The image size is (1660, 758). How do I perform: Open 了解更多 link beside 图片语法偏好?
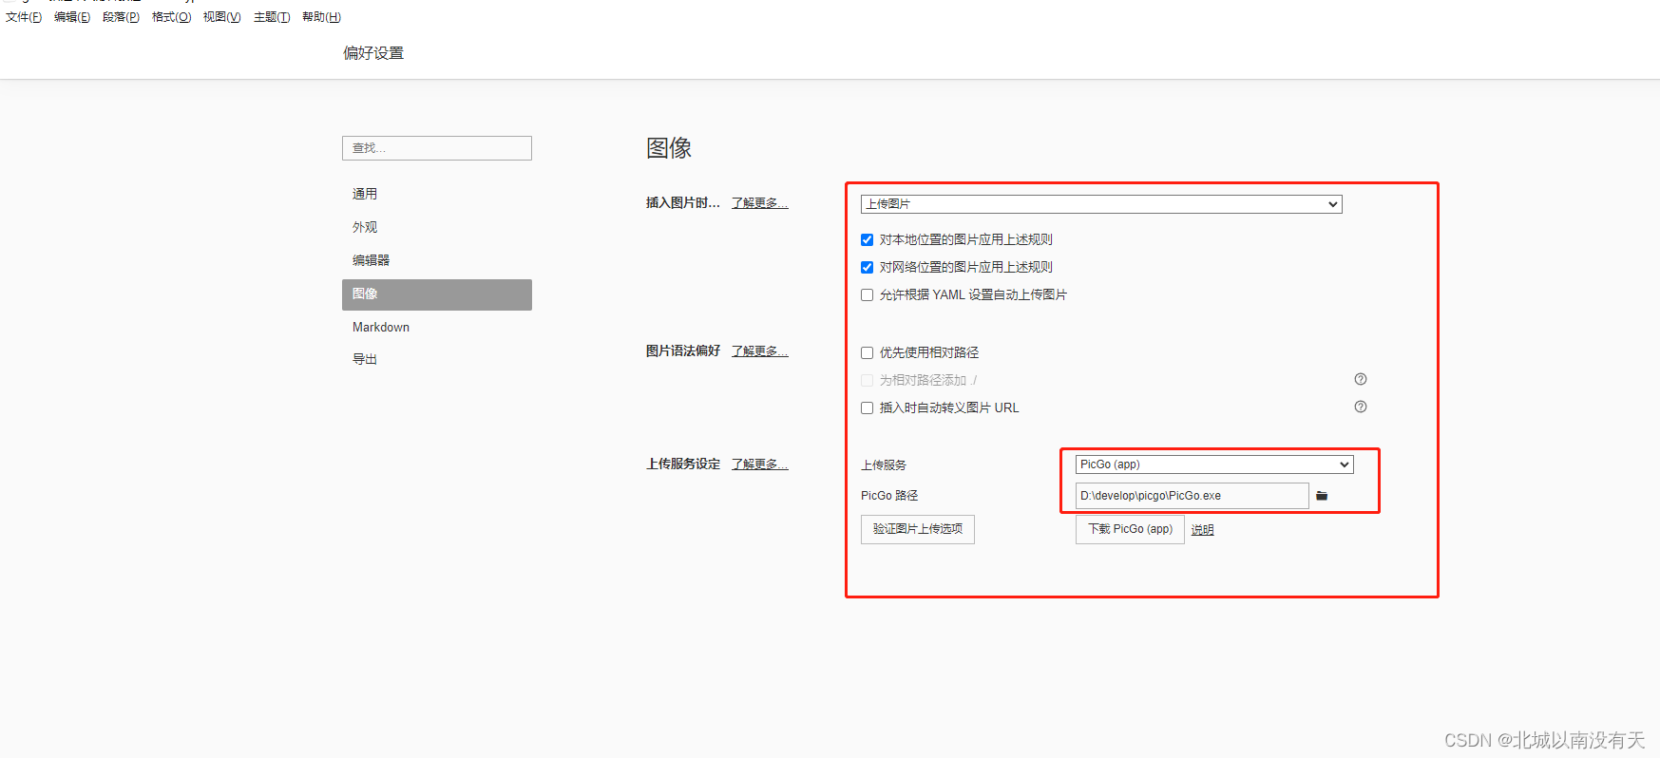pos(759,351)
